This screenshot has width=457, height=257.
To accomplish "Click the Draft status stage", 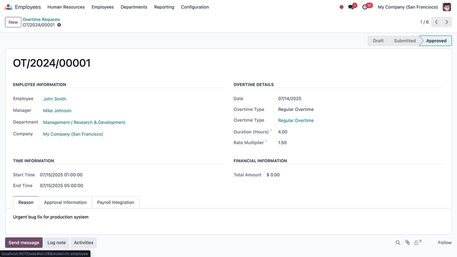I will [x=378, y=41].
